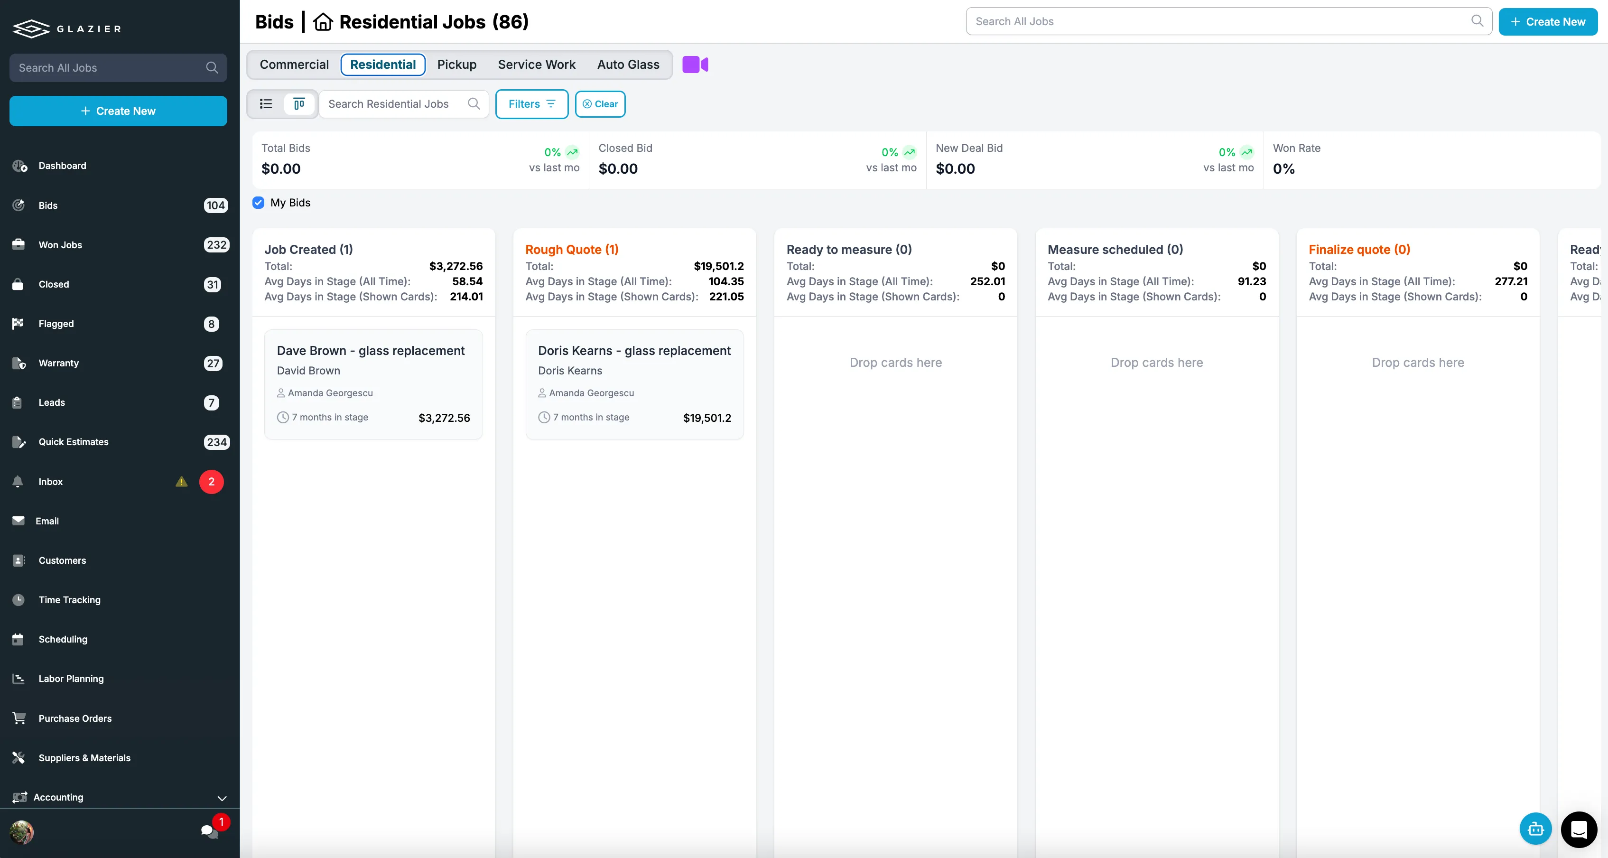The width and height of the screenshot is (1608, 858).
Task: Switch to the Auto Glass tab
Action: point(628,65)
